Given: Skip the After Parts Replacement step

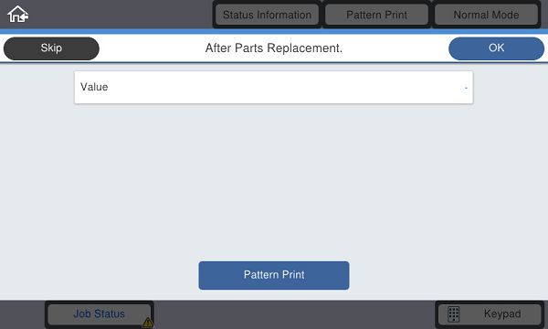Looking at the screenshot, I should (x=51, y=48).
